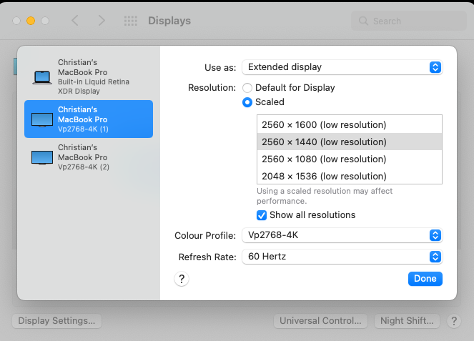474x341 pixels.
Task: Click the magnifier icon in the Search field
Action: coord(363,21)
